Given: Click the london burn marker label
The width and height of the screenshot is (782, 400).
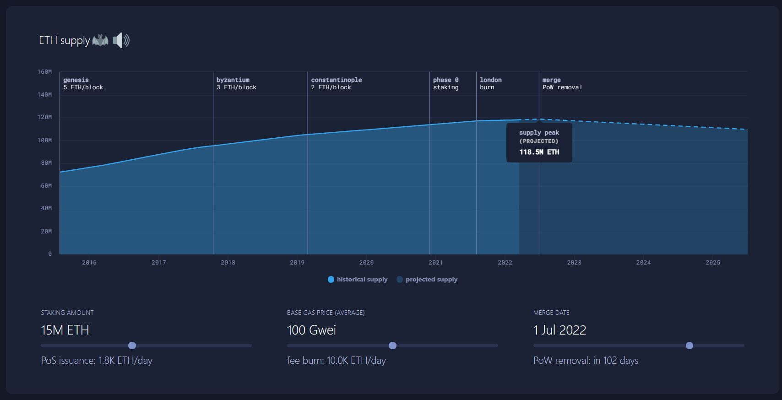Looking at the screenshot, I should 491,84.
